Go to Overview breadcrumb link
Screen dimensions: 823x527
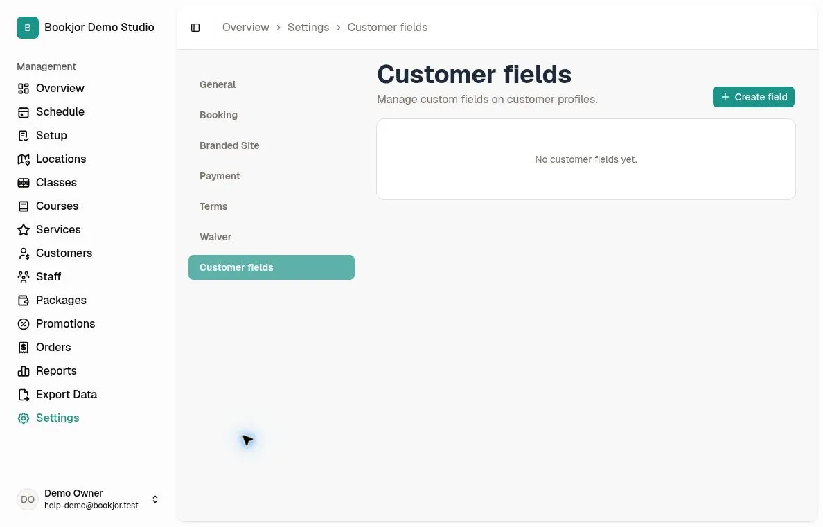(x=246, y=27)
